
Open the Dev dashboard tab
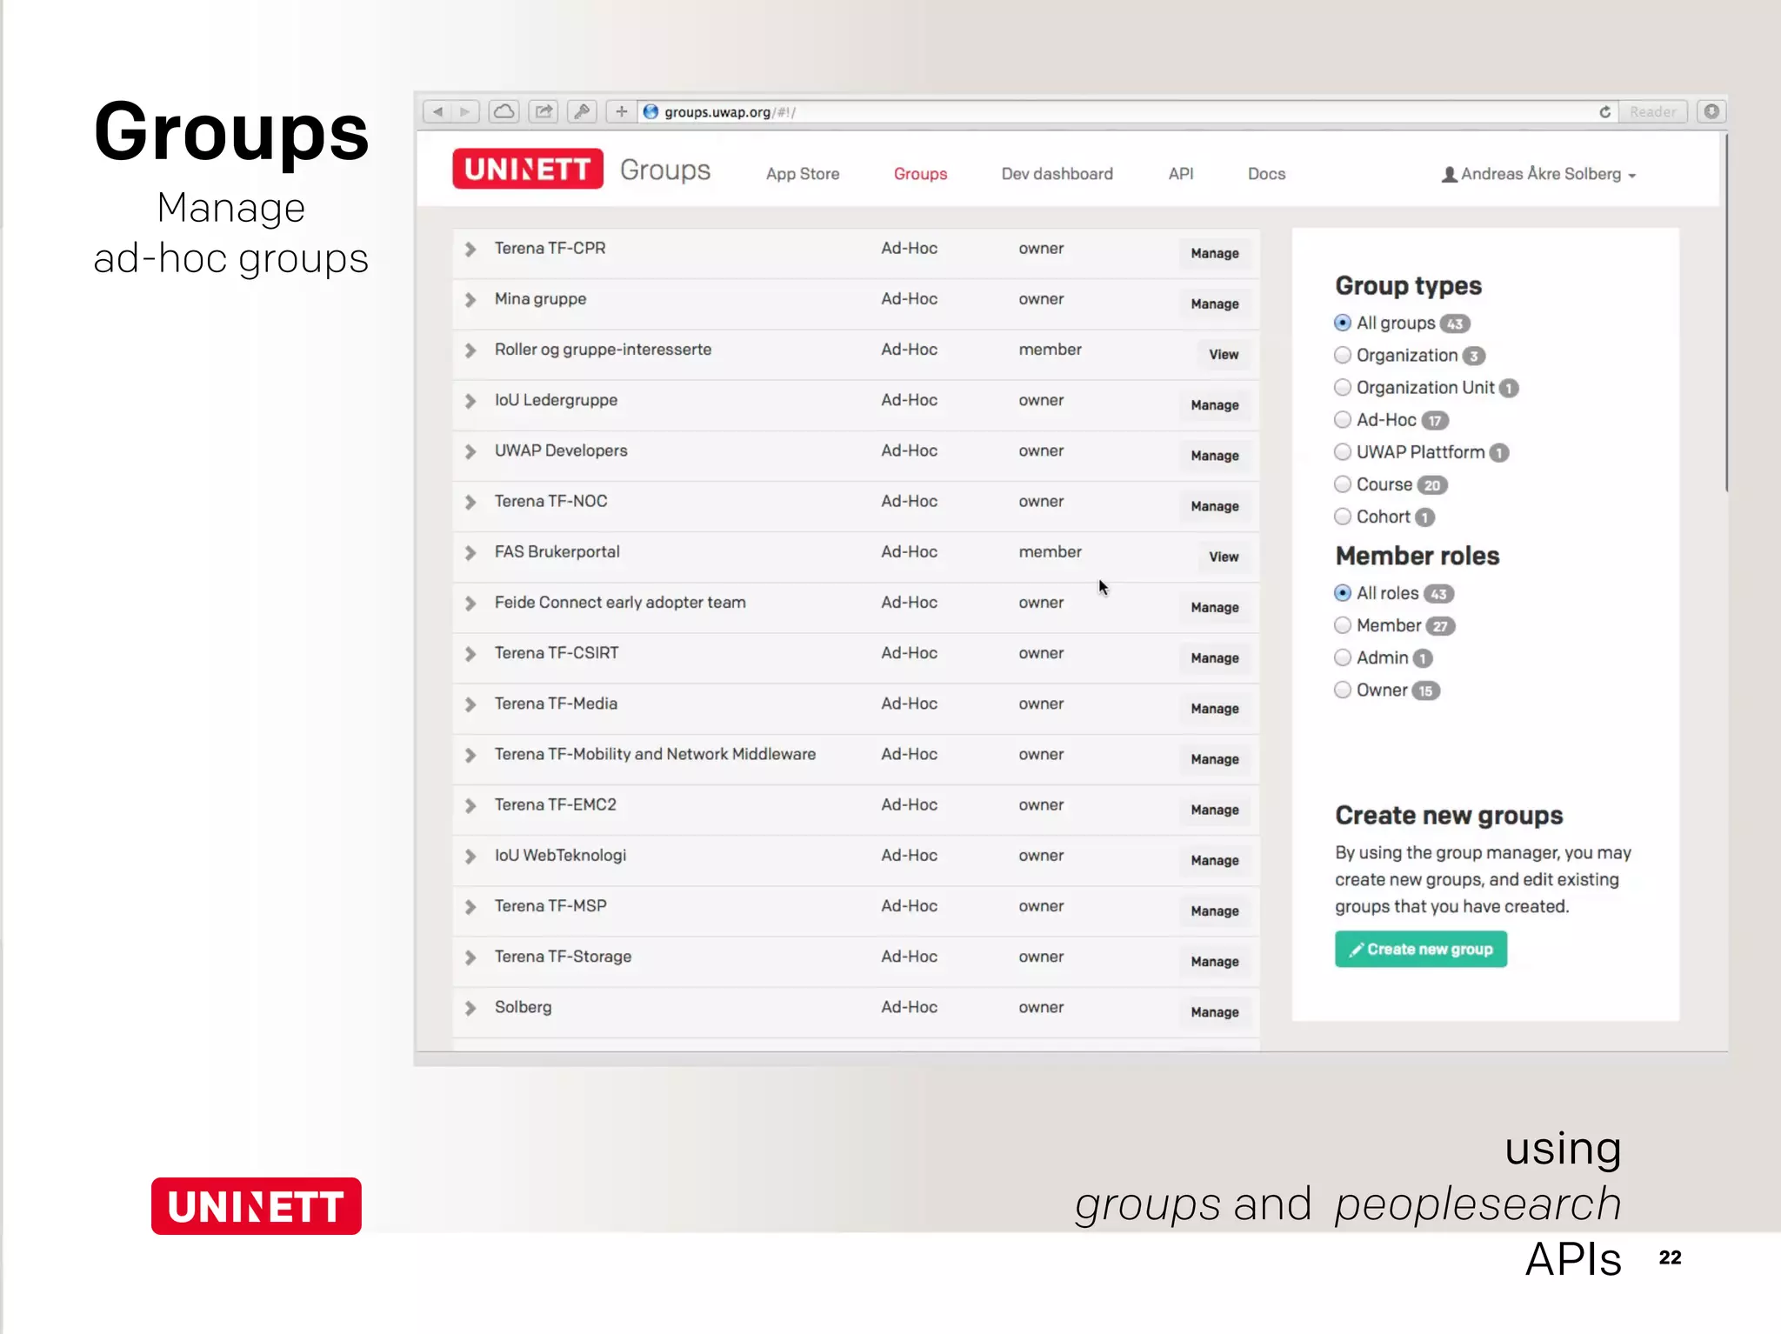pos(1057,174)
